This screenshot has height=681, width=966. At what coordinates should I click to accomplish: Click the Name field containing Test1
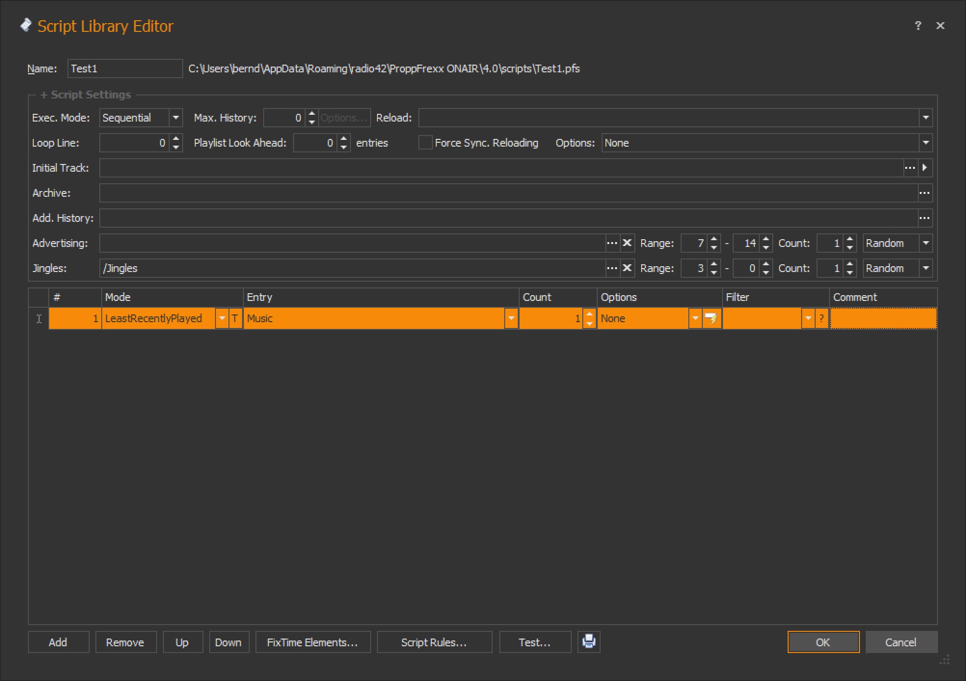click(125, 68)
